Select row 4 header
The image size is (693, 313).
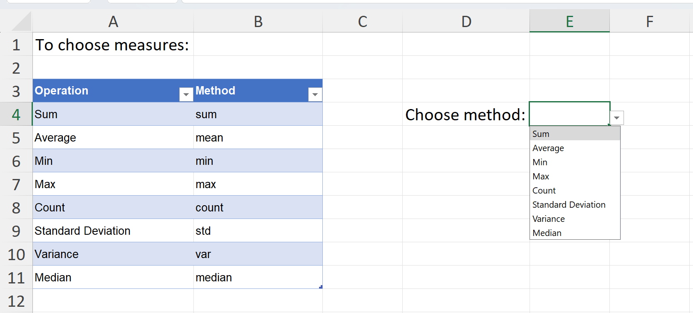pos(16,114)
